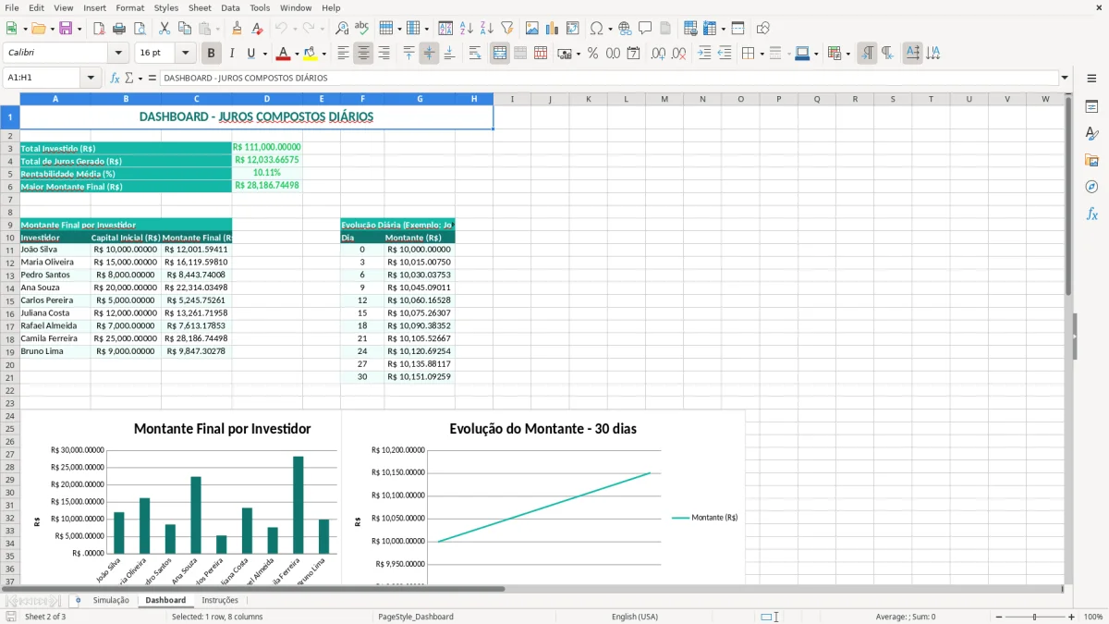
Task: Switch to the Instruções sheet tab
Action: (220, 600)
